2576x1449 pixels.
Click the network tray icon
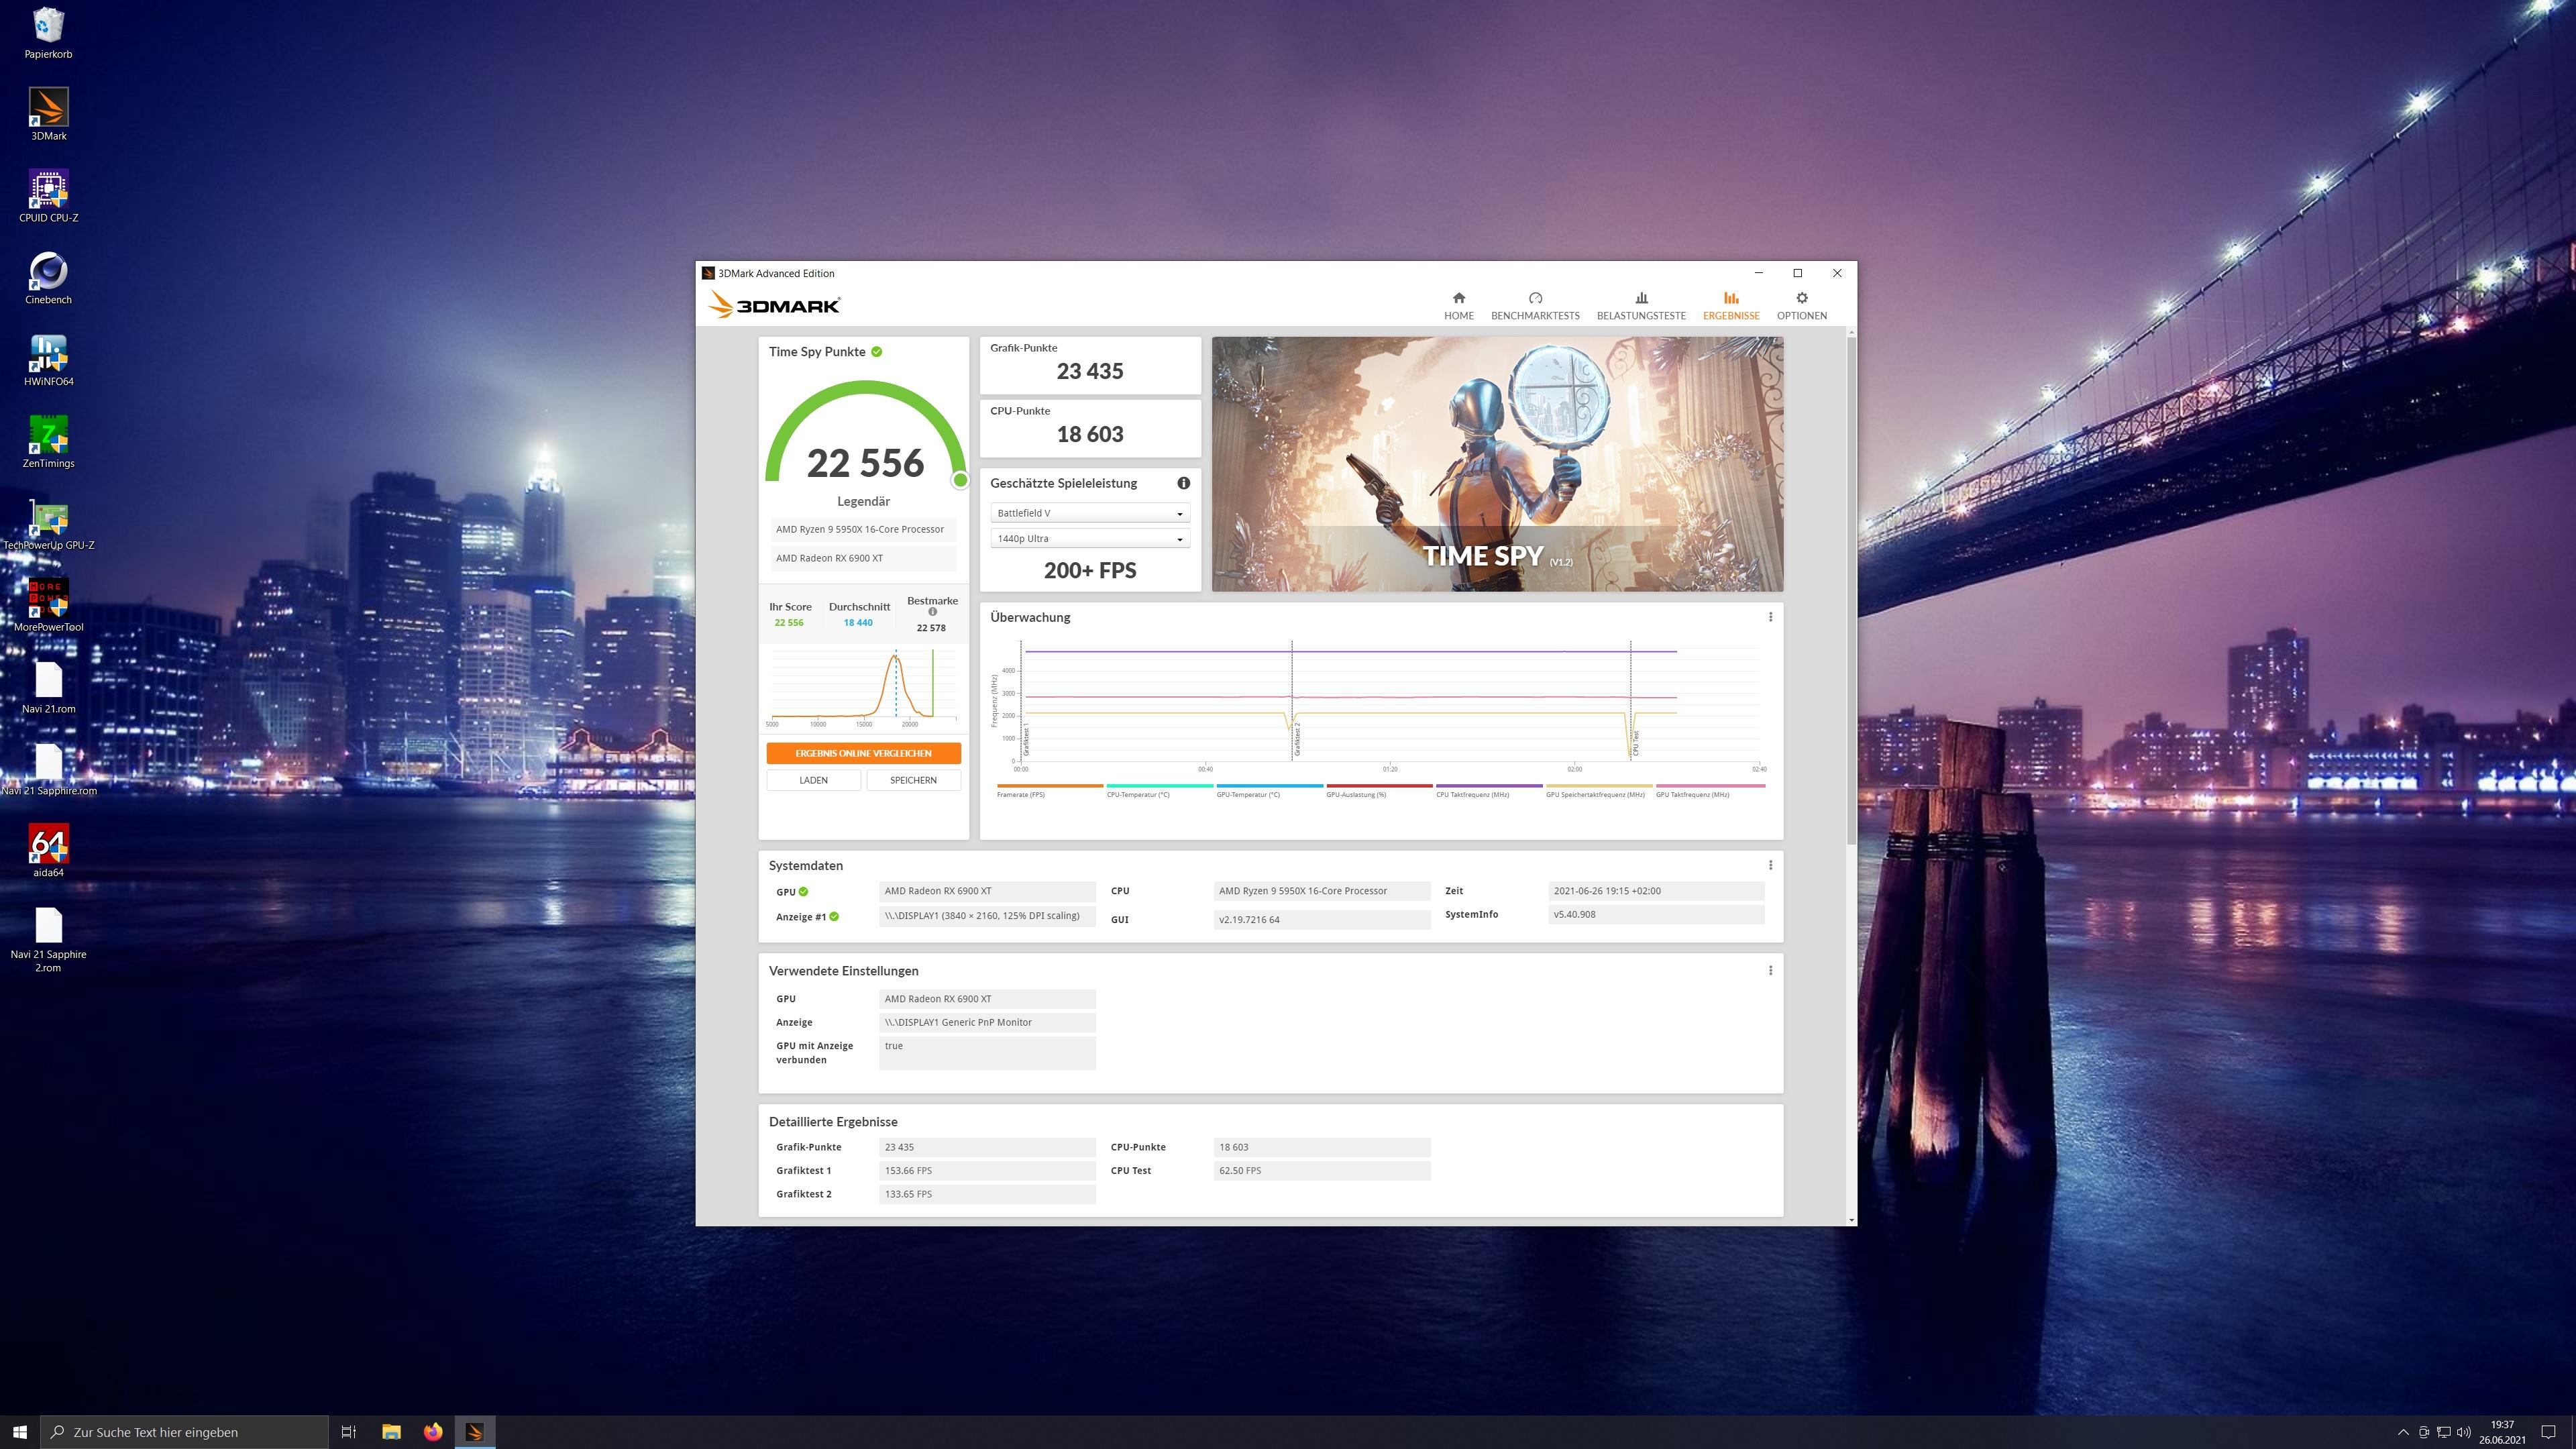point(2443,1432)
